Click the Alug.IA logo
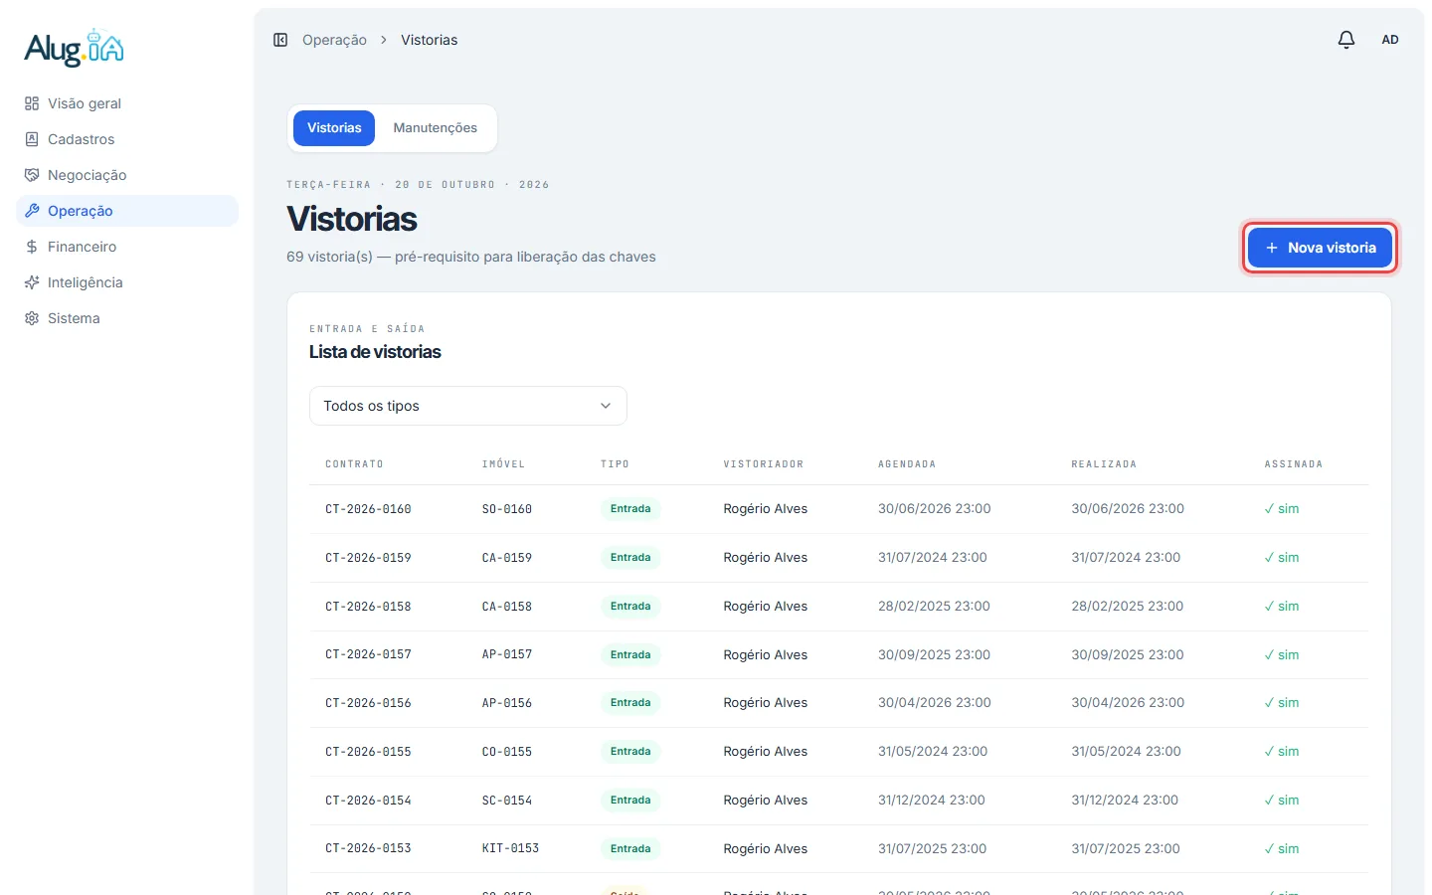This screenshot has height=895, width=1432. 74,48
